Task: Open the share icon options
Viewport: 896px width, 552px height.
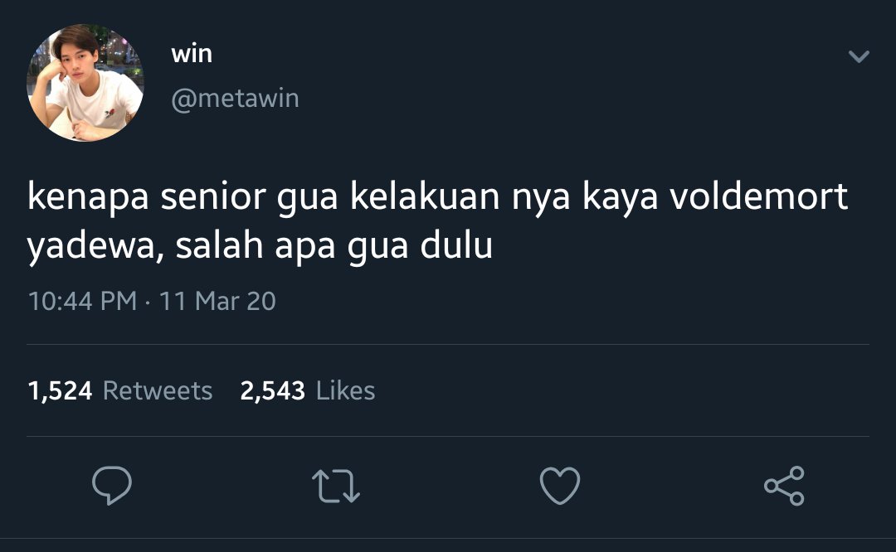Action: tap(785, 486)
